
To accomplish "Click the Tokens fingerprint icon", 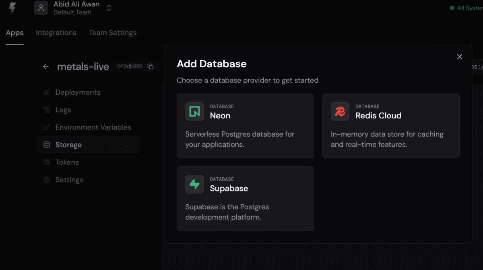I will point(47,162).
